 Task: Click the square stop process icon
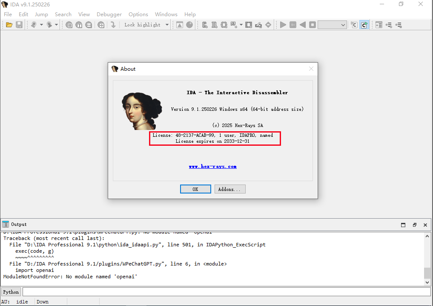tap(313, 25)
